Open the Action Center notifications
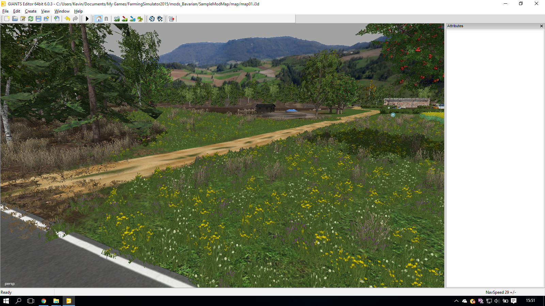The height and width of the screenshot is (306, 545). [x=514, y=301]
